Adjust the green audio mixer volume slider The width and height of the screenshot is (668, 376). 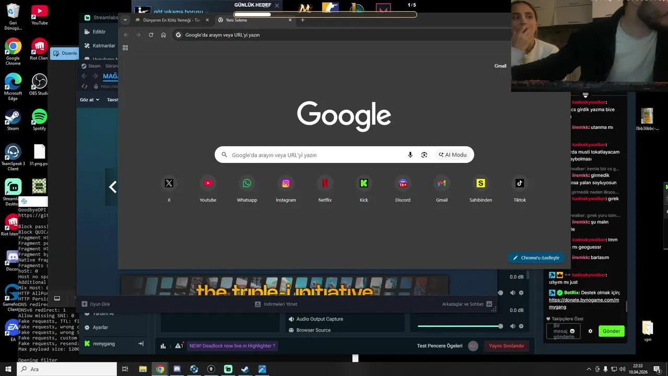tap(459, 326)
